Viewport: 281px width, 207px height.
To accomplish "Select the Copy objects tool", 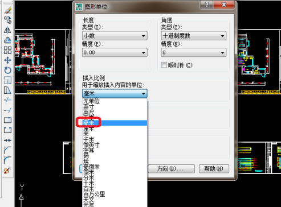I will [x=7, y=20].
